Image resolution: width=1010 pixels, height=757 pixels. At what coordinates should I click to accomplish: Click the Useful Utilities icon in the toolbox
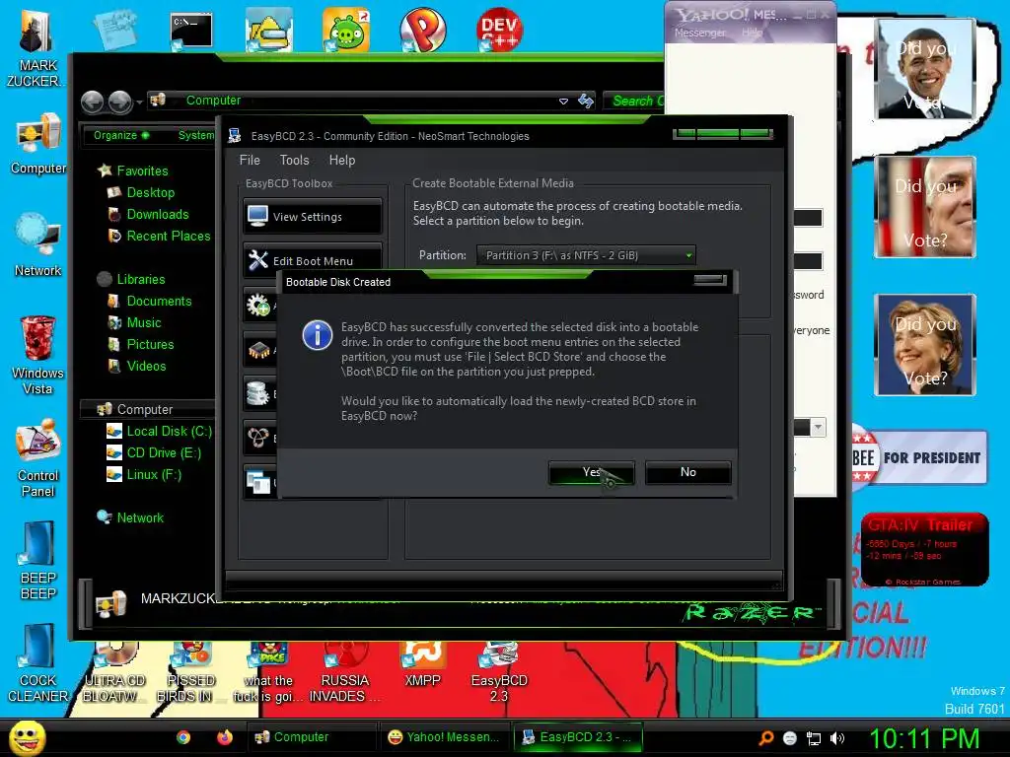(259, 482)
